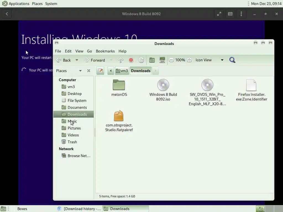Open the Icon View dropdown
The image size is (283, 212).
pos(209,60)
